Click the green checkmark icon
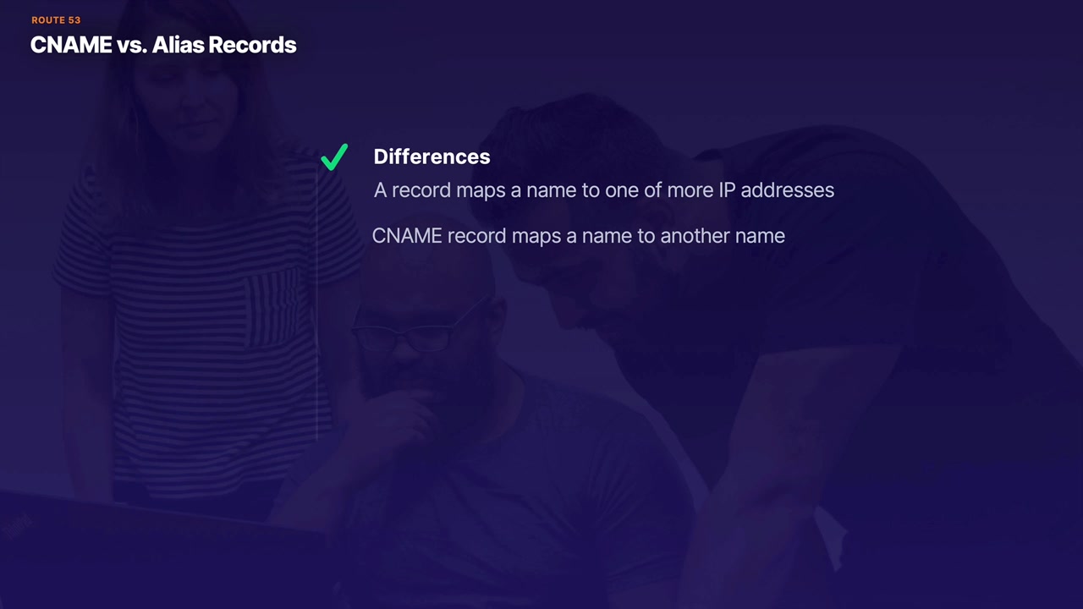Image resolution: width=1083 pixels, height=609 pixels. tap(334, 157)
